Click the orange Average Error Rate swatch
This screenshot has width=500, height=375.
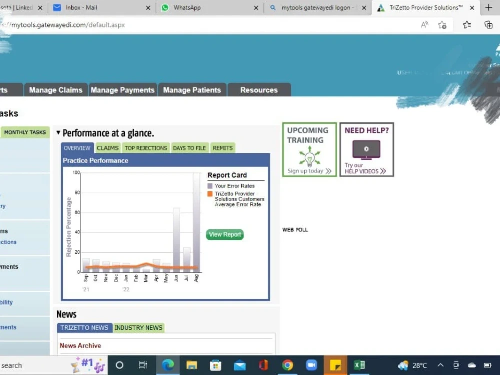tap(210, 194)
